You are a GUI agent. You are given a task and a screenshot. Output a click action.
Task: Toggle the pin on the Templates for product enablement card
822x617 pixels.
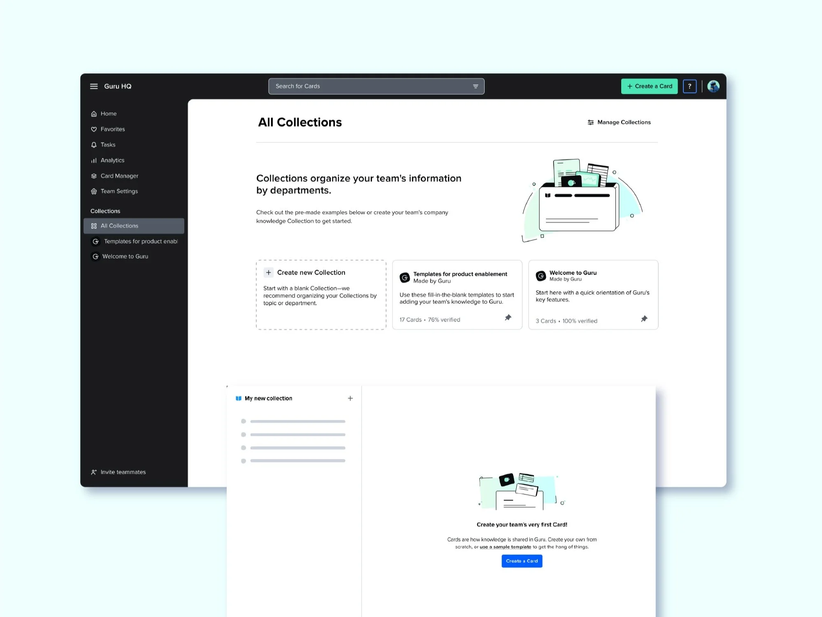coord(508,317)
